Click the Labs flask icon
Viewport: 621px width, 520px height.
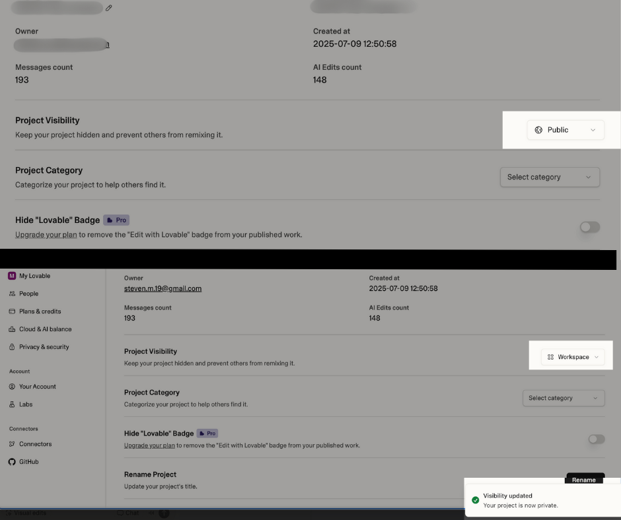pyautogui.click(x=12, y=405)
